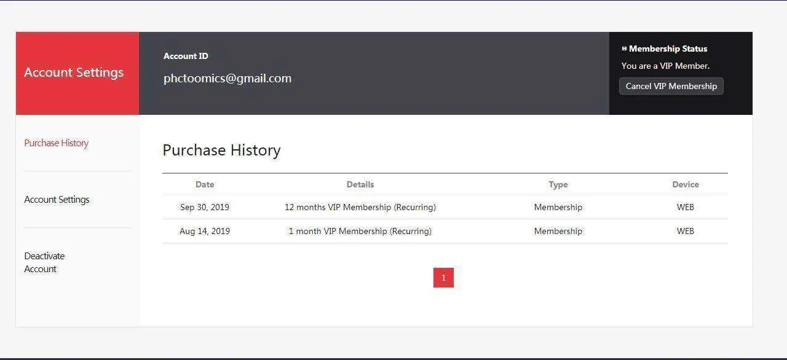The image size is (787, 360).
Task: Click the Membership Status heading
Action: point(668,49)
